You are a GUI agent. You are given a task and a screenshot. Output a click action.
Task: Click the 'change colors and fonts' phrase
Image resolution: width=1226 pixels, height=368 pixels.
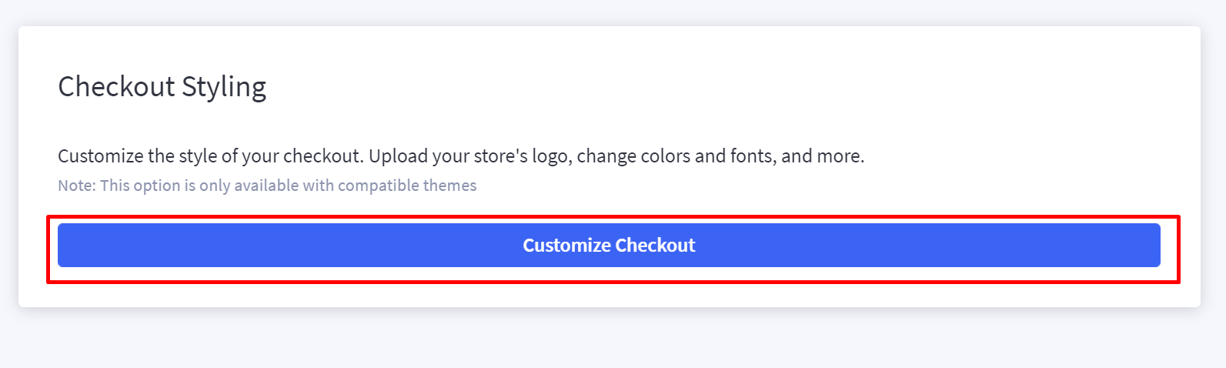(x=675, y=156)
